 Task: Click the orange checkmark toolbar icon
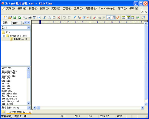click(118, 18)
